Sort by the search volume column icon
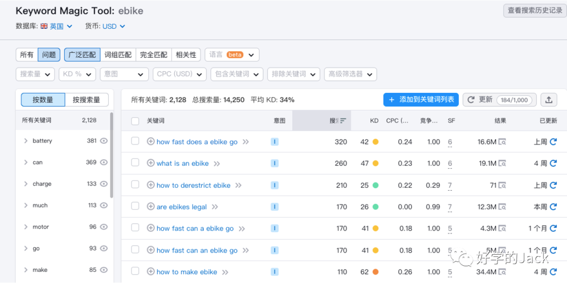The width and height of the screenshot is (567, 283). pyautogui.click(x=343, y=121)
